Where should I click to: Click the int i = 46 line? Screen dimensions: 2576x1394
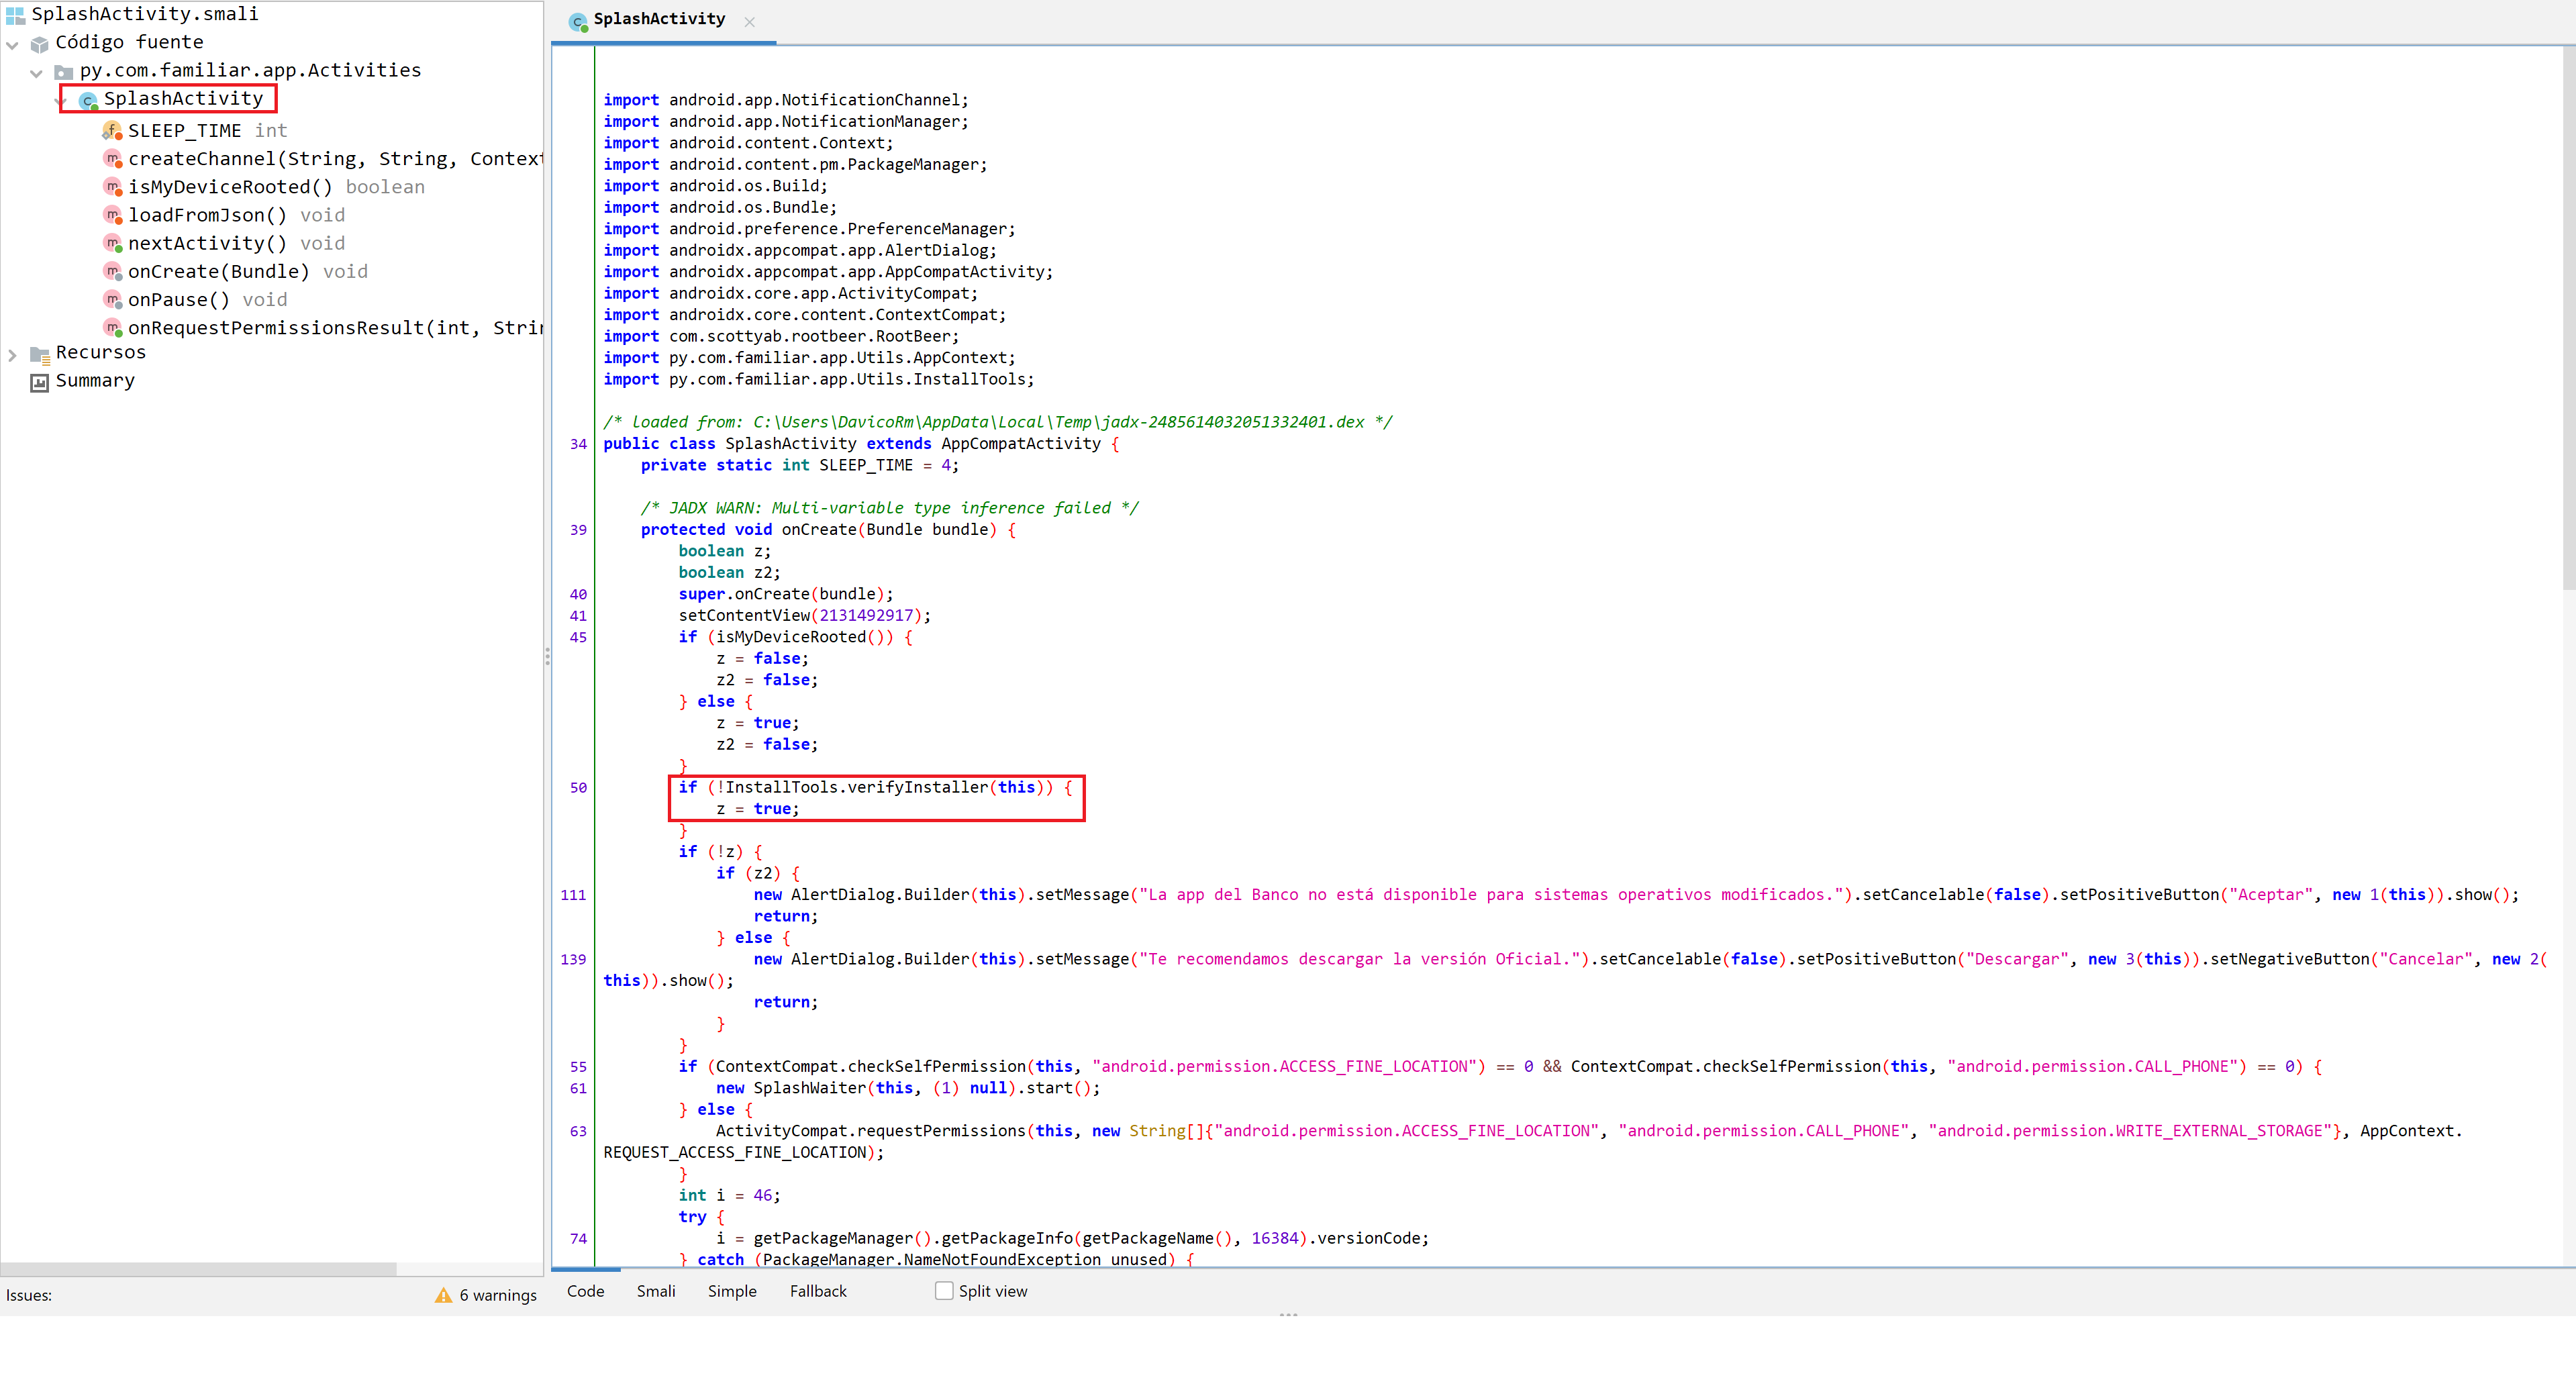(729, 1195)
